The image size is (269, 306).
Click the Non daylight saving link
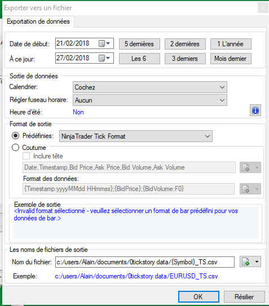(78, 112)
